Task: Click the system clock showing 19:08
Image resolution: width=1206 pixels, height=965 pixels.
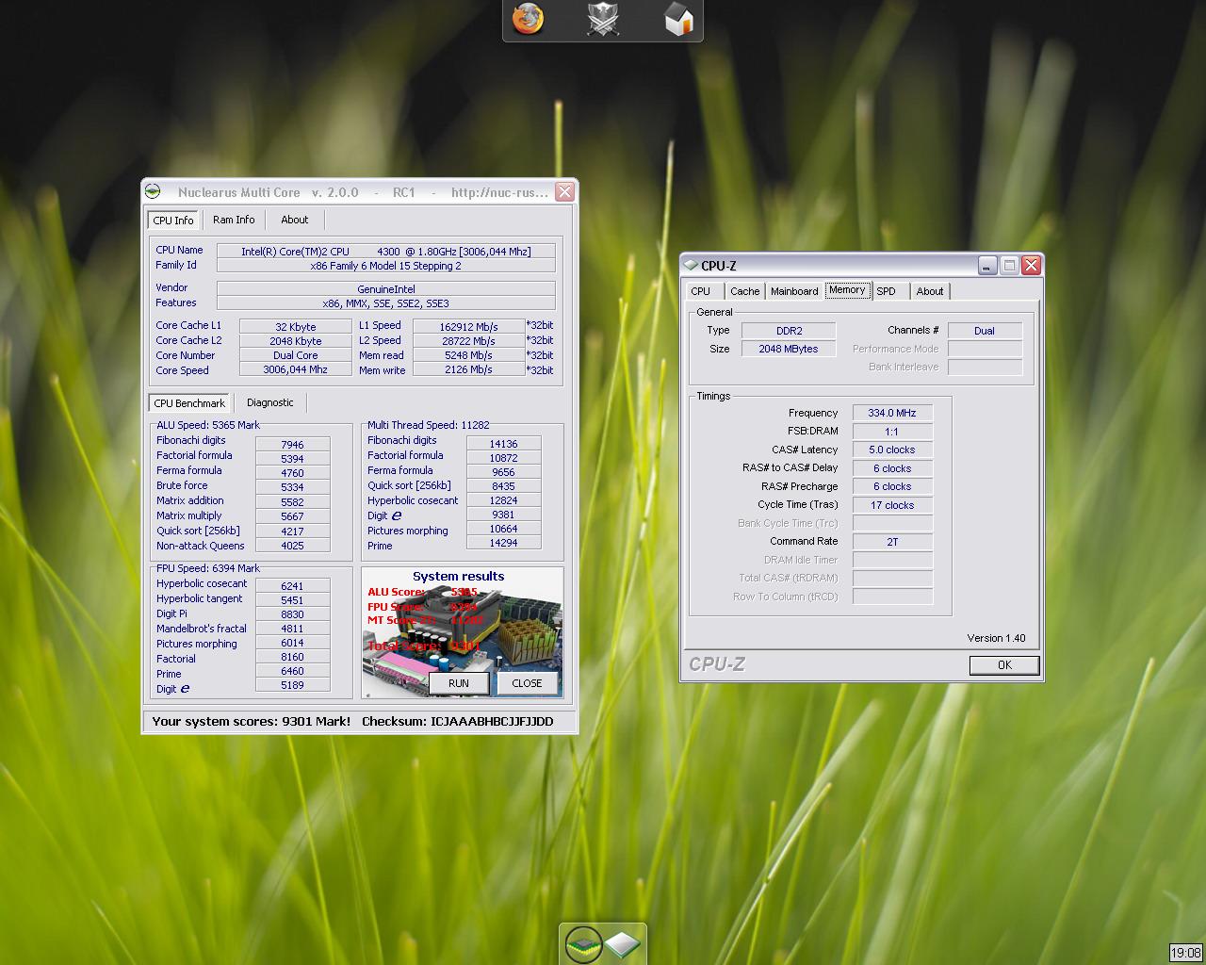Action: tap(1186, 953)
